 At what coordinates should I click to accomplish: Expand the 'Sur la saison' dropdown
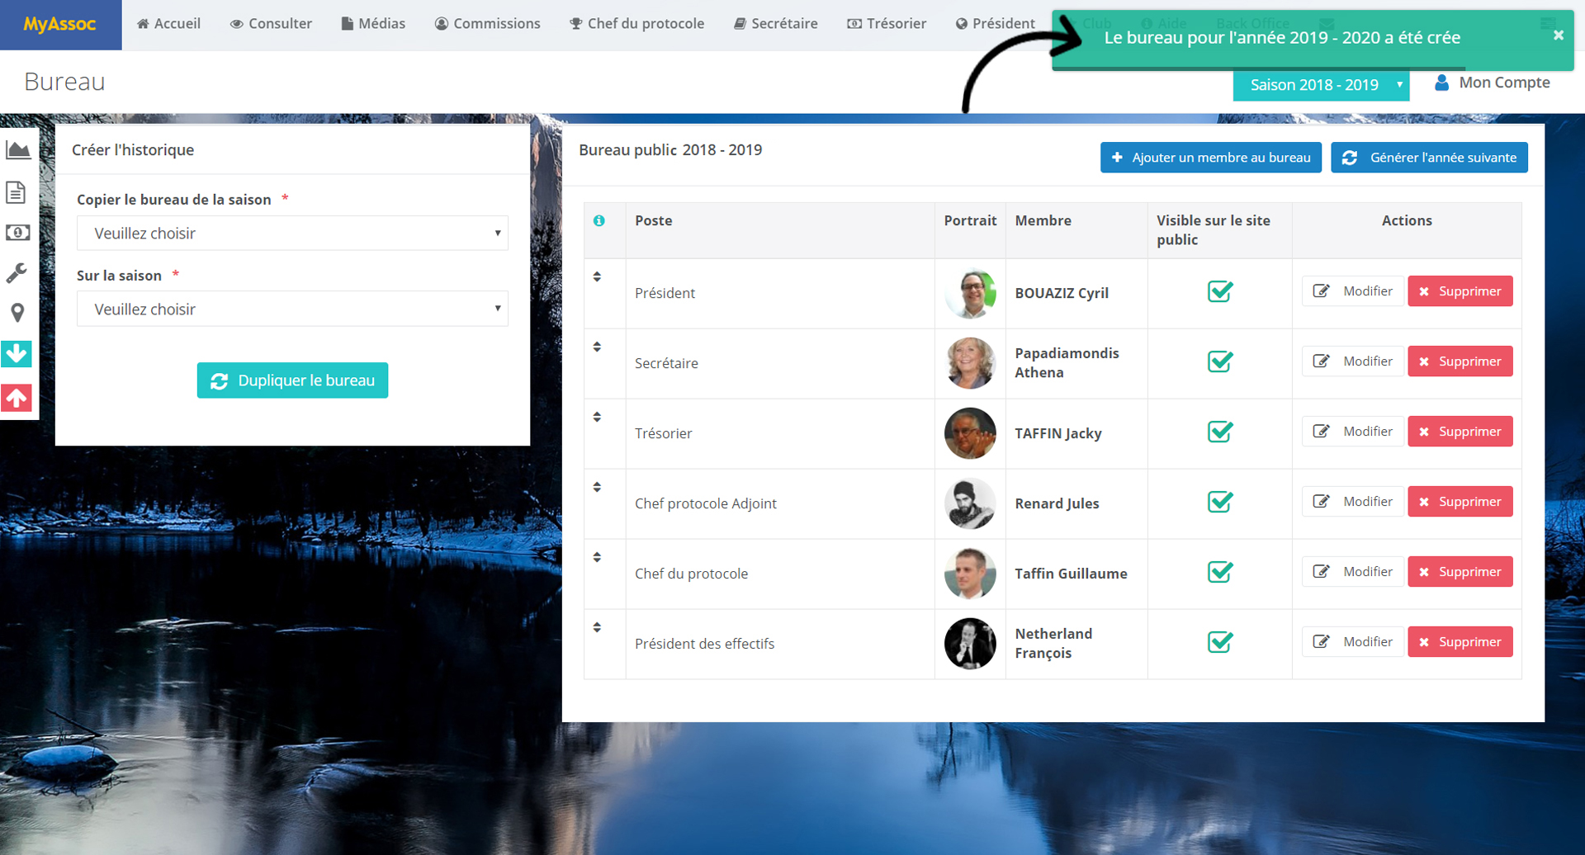click(x=292, y=309)
